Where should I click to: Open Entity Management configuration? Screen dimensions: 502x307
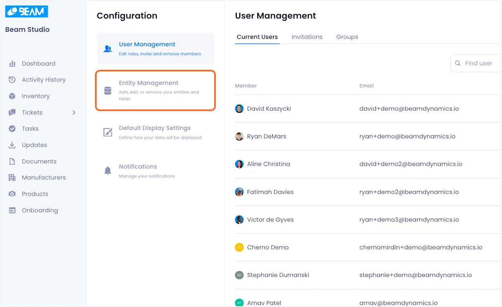pyautogui.click(x=155, y=90)
